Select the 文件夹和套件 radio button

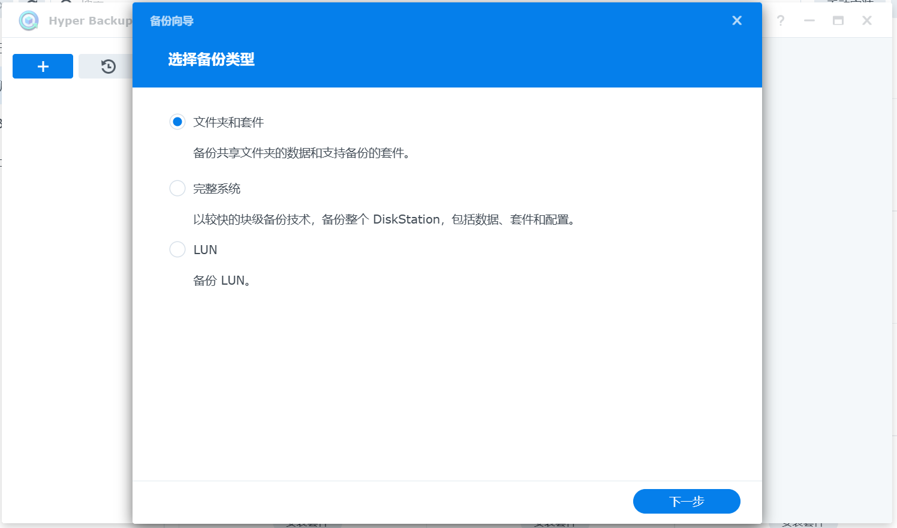(x=177, y=121)
